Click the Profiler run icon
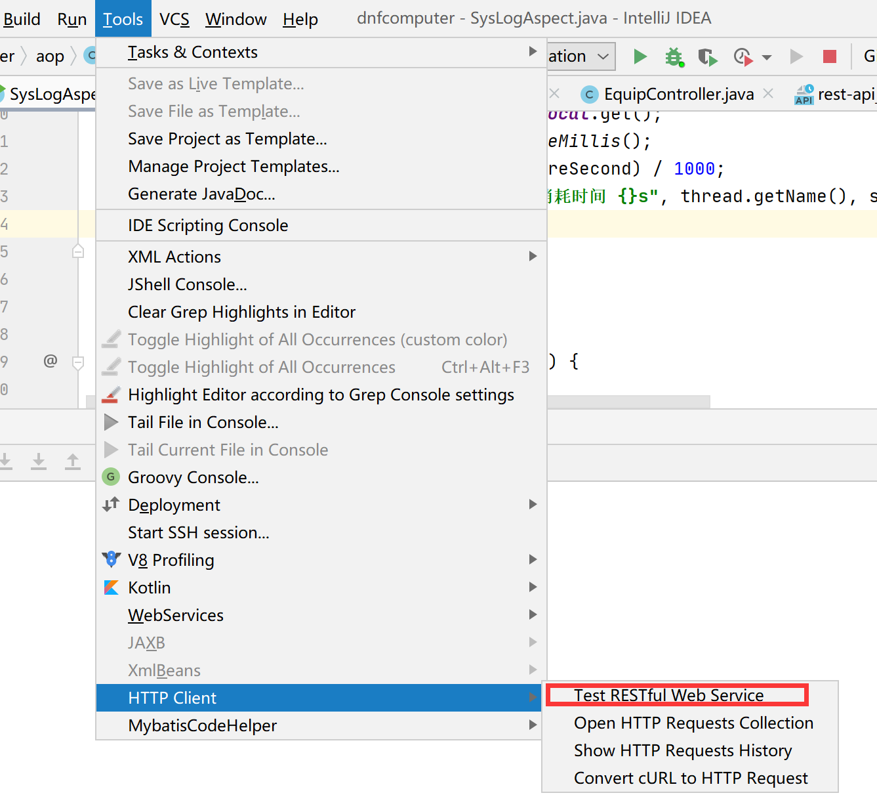 coord(743,57)
